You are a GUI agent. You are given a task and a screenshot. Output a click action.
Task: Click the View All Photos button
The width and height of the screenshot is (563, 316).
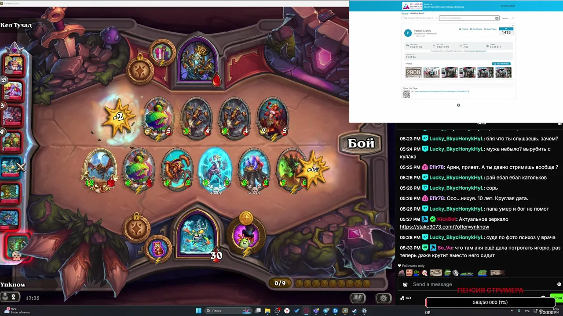[501, 64]
